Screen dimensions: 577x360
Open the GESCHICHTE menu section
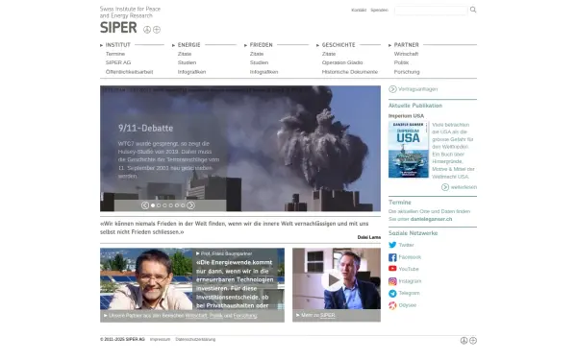[x=339, y=45]
